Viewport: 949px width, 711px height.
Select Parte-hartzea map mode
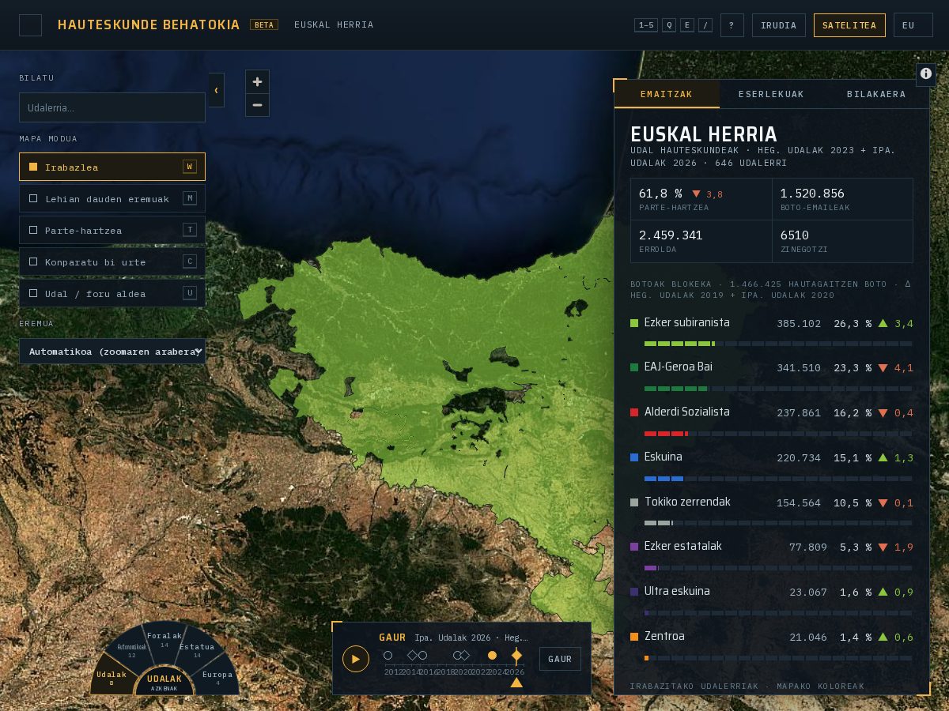tap(112, 230)
